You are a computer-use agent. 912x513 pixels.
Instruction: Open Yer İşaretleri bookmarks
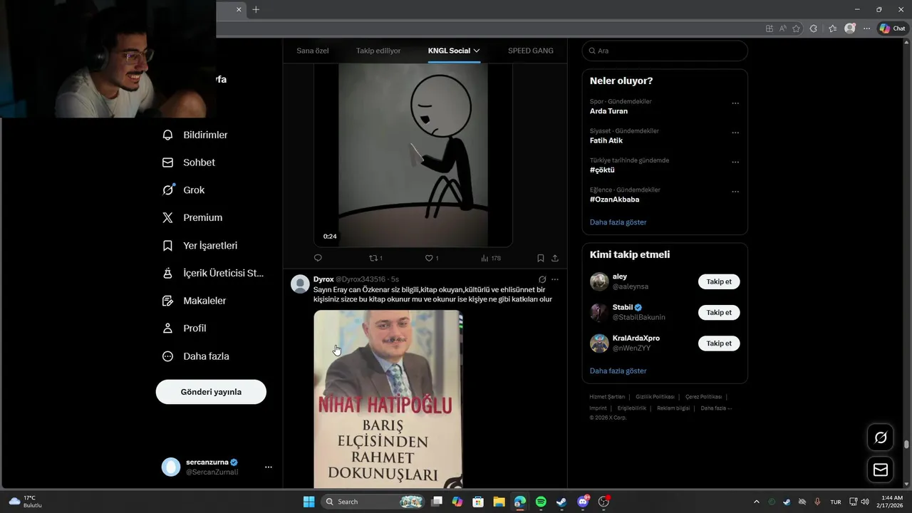199,246
